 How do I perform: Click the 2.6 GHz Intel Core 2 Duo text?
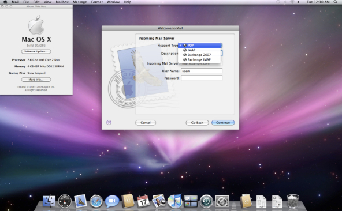(x=43, y=59)
